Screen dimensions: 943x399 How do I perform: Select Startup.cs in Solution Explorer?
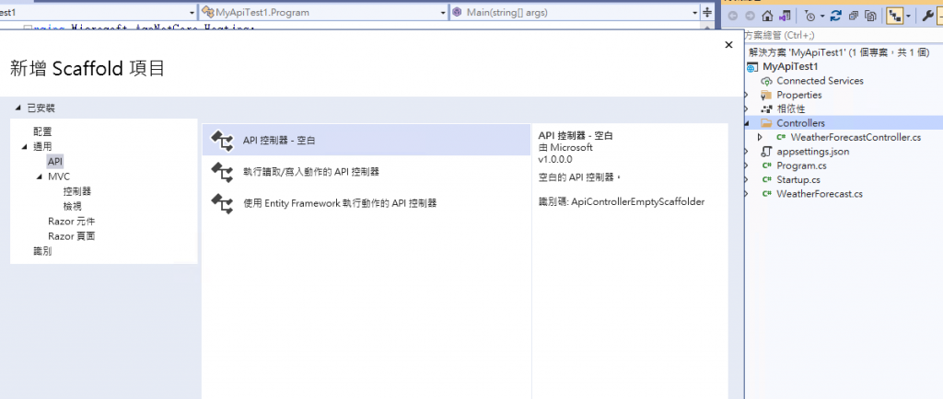click(x=798, y=179)
